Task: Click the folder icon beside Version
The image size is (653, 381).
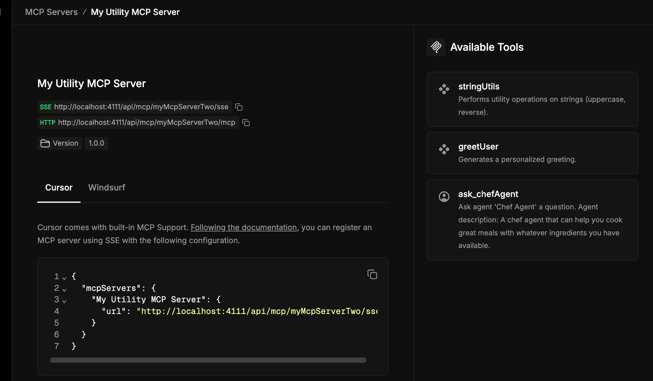Action: (45, 143)
